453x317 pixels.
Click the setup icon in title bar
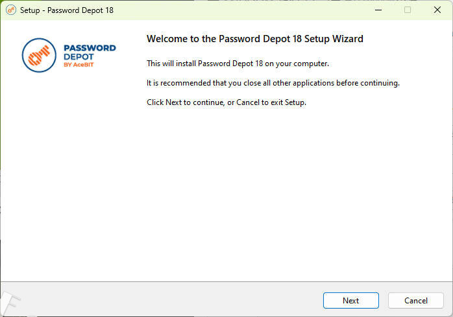pos(10,10)
